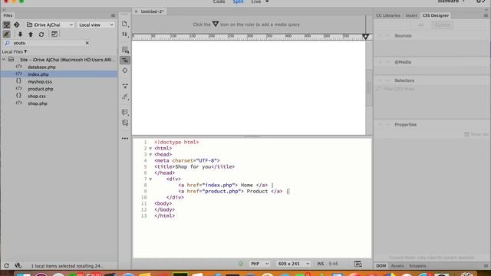The width and height of the screenshot is (491, 276).
Task: Open the CSS Designer tab
Action: click(x=435, y=15)
